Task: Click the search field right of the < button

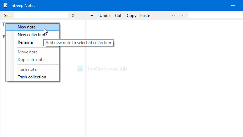Action: click(216, 15)
